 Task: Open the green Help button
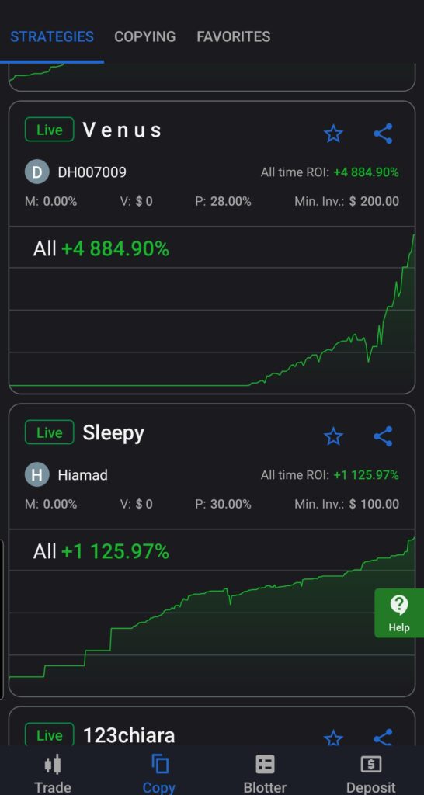click(x=399, y=613)
